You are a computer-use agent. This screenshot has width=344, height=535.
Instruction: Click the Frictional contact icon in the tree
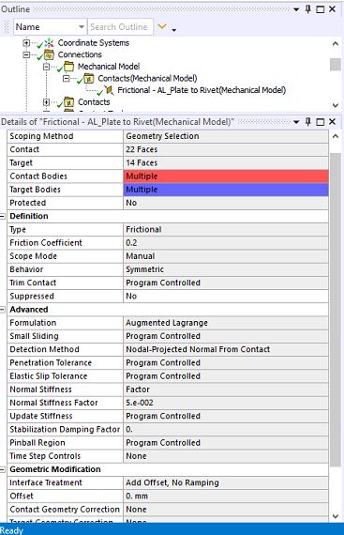pos(109,90)
